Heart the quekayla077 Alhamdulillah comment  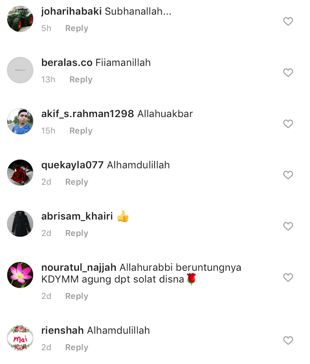coord(288,175)
